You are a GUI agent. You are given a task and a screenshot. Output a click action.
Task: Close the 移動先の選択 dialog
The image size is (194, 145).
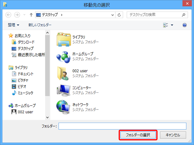187,3
